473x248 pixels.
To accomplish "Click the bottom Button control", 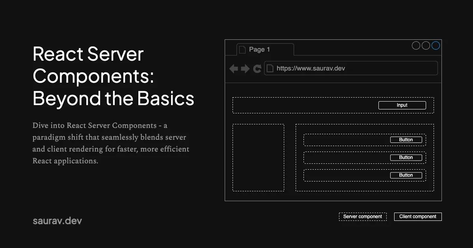I will click(x=406, y=175).
